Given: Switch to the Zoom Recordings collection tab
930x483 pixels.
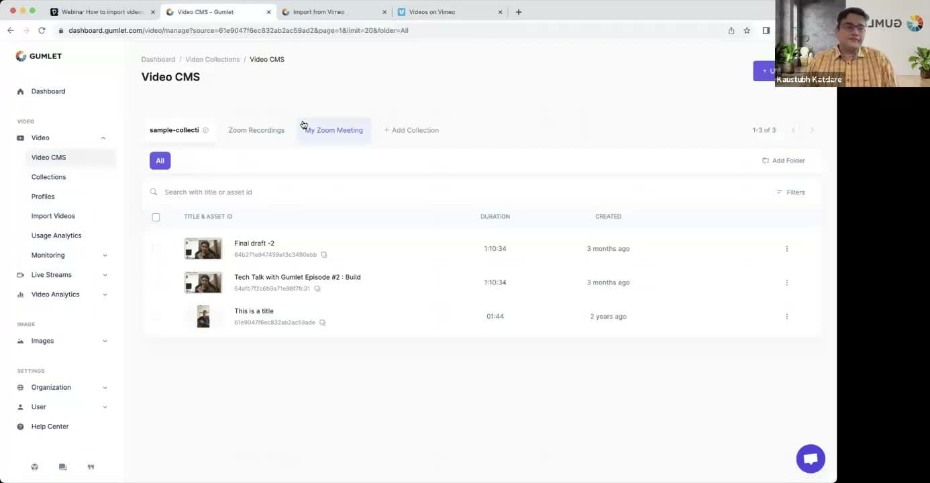Looking at the screenshot, I should tap(256, 130).
